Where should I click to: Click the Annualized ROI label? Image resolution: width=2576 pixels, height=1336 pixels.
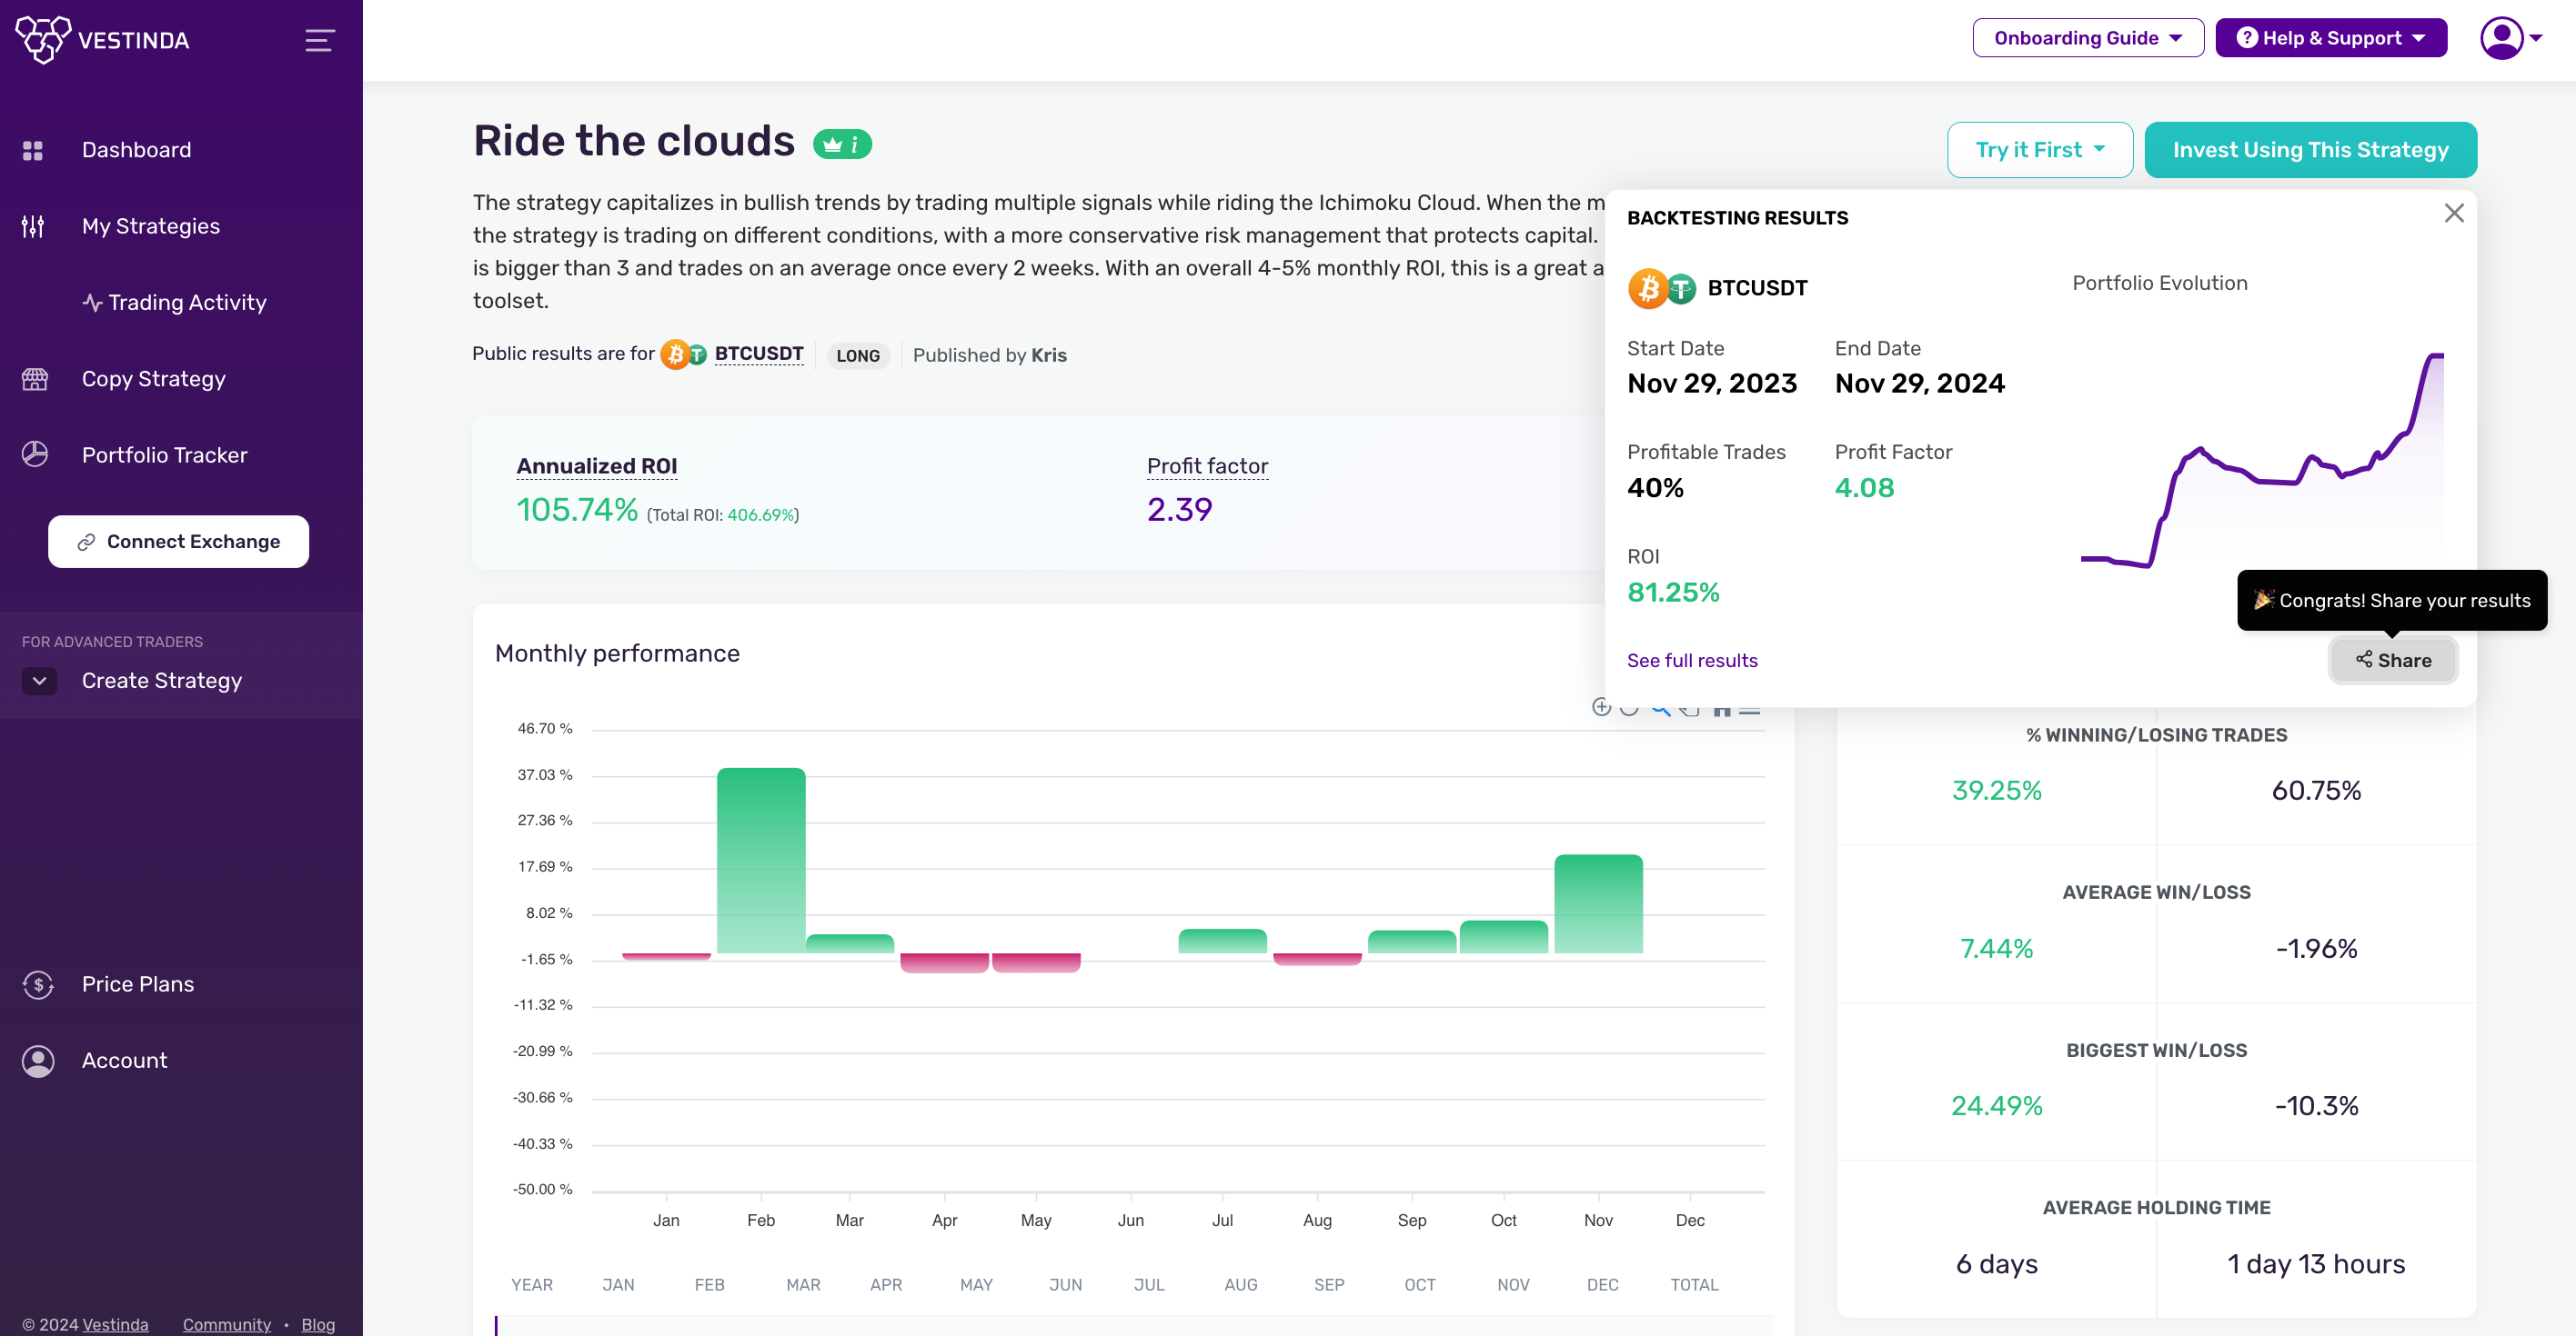pos(597,465)
